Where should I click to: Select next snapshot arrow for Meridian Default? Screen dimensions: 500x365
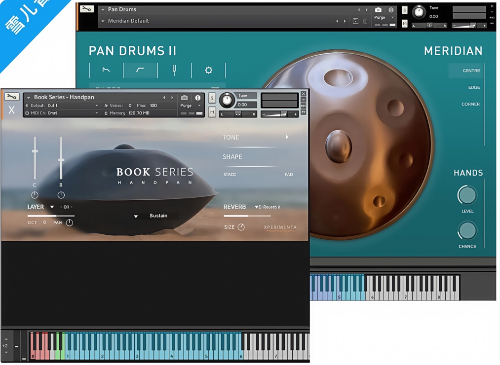tap(345, 21)
